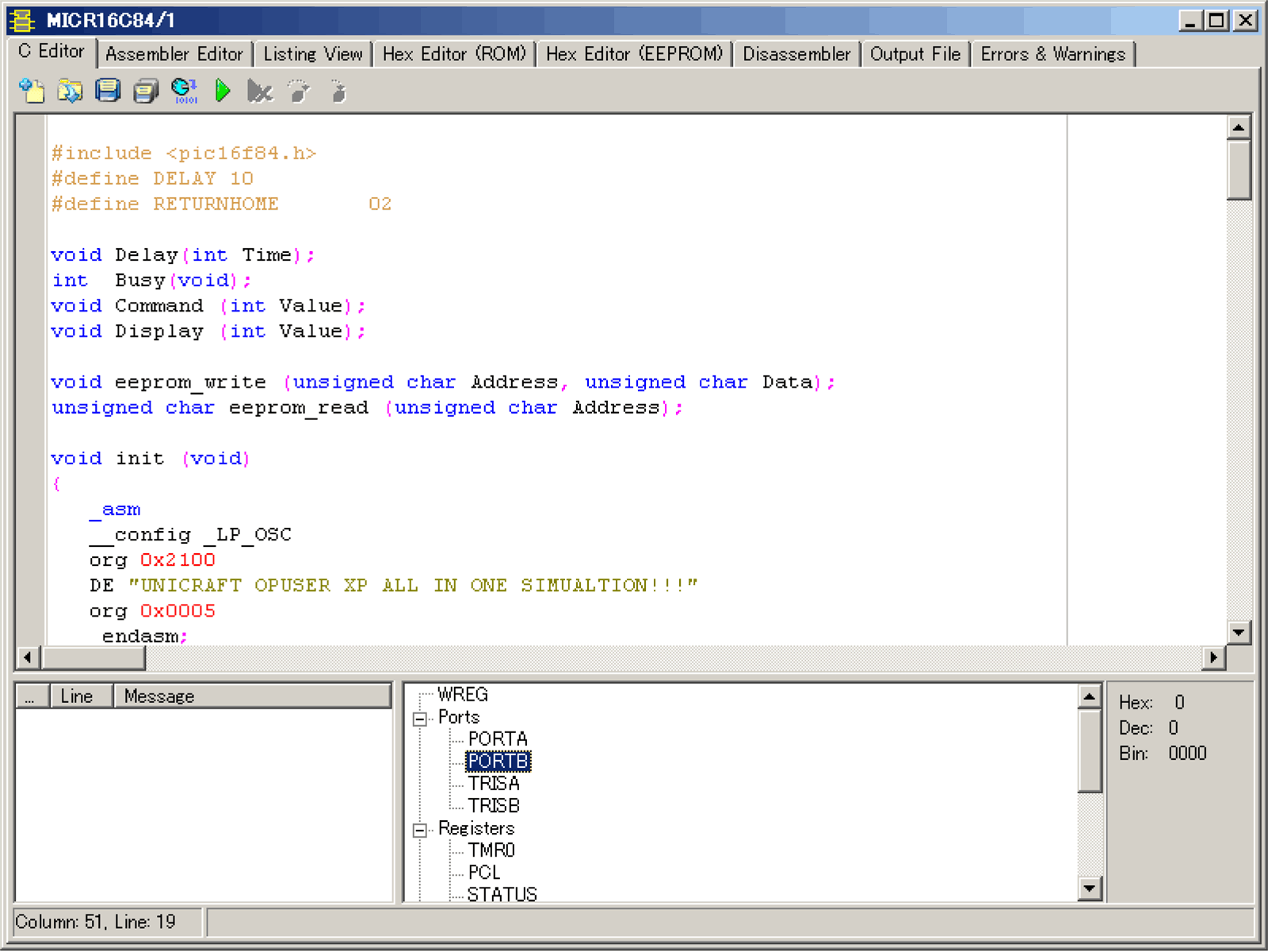This screenshot has width=1268, height=951.
Task: Click the 'org 0x0005' line
Action: 152,611
